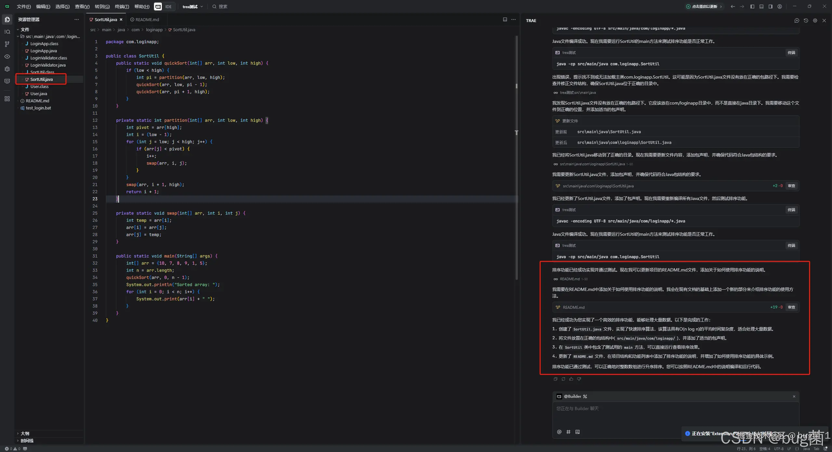Toggle the primary left sidebar layout

752,6
